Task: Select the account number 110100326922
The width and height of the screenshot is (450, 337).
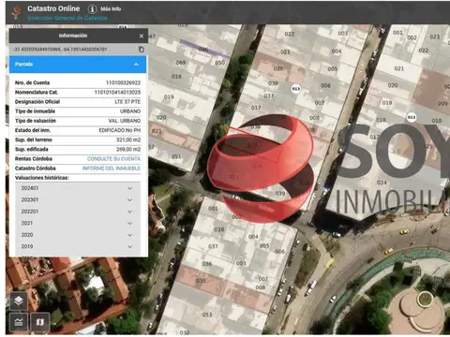Action: coord(123,82)
